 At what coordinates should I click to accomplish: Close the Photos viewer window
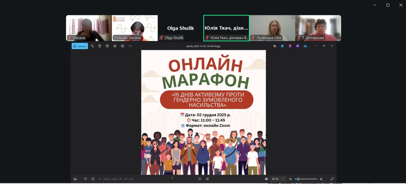[x=332, y=46]
